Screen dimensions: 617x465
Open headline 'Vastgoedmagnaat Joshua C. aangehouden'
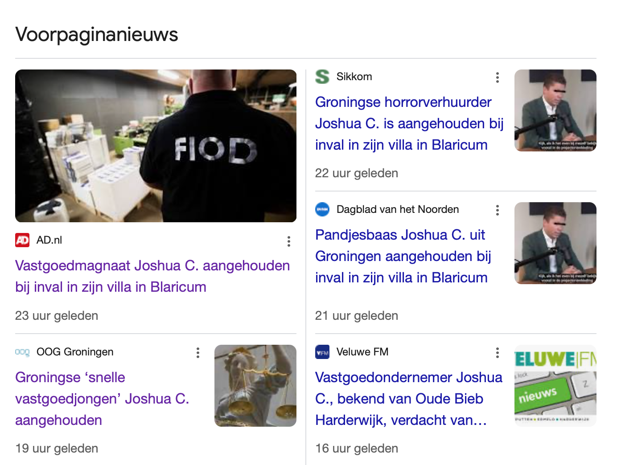(x=152, y=276)
